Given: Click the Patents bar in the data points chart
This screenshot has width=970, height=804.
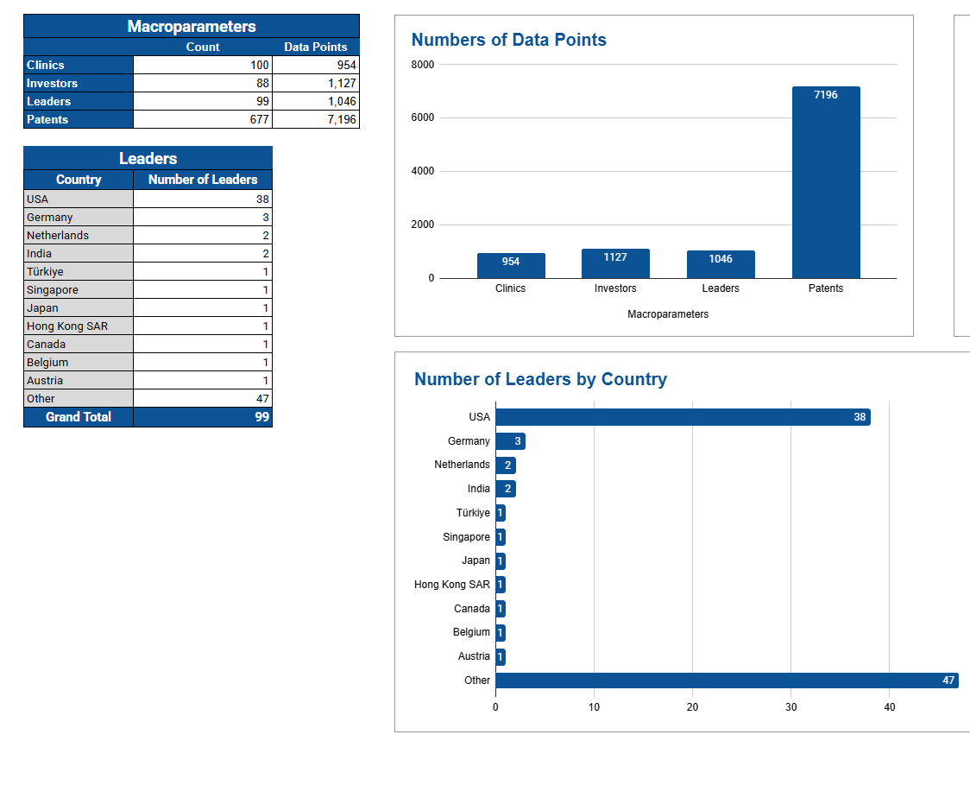Looking at the screenshot, I should pos(825,182).
